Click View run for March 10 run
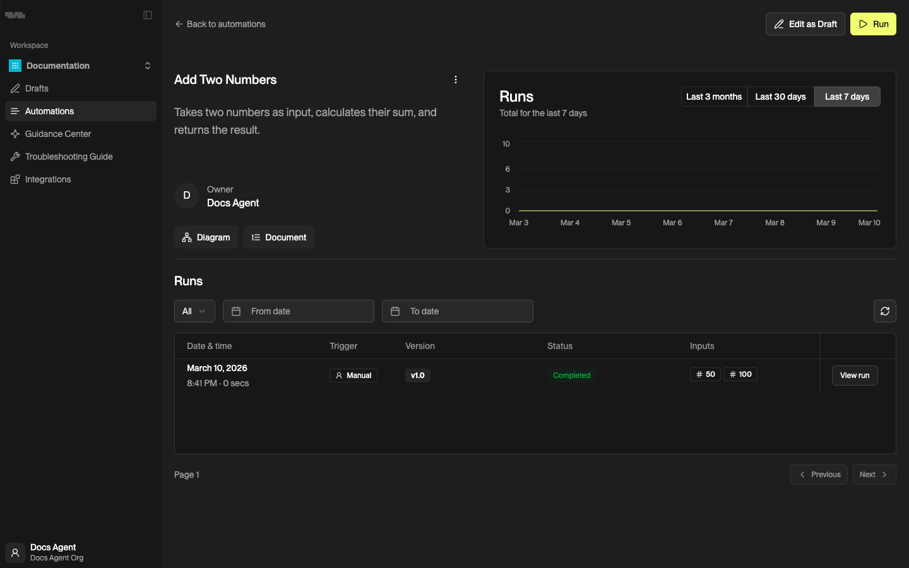The image size is (909, 568). point(854,376)
